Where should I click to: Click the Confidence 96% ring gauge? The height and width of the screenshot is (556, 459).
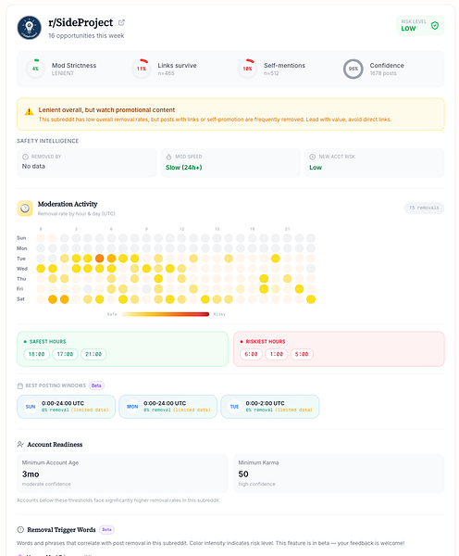[x=354, y=69]
